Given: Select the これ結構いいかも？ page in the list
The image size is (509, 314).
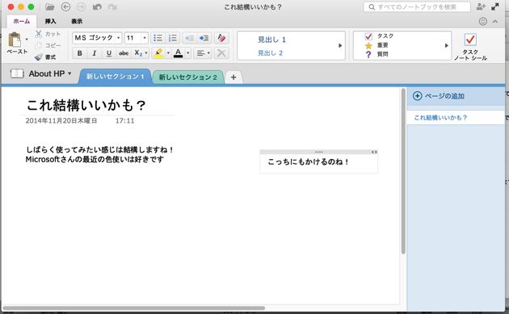Looking at the screenshot, I should [456, 118].
